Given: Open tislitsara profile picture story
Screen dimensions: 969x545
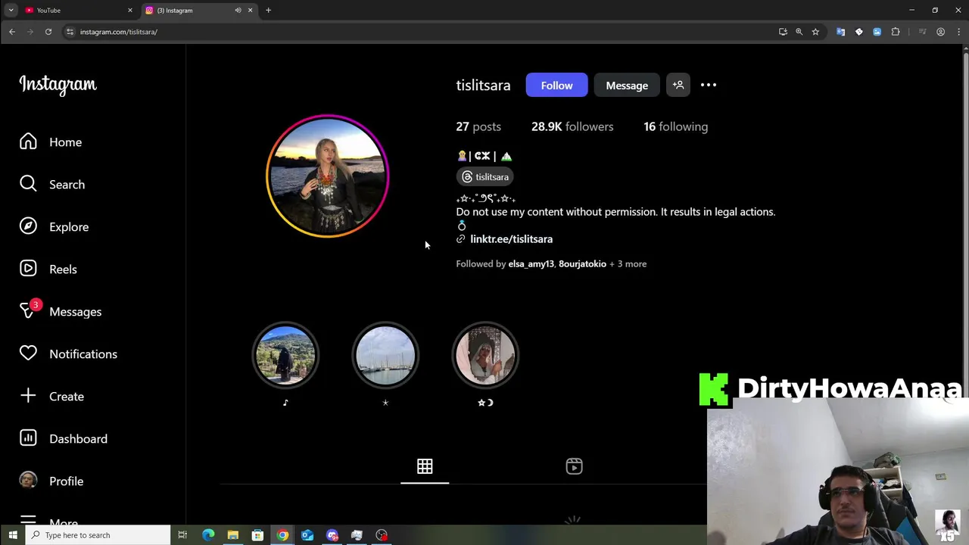Looking at the screenshot, I should (327, 176).
